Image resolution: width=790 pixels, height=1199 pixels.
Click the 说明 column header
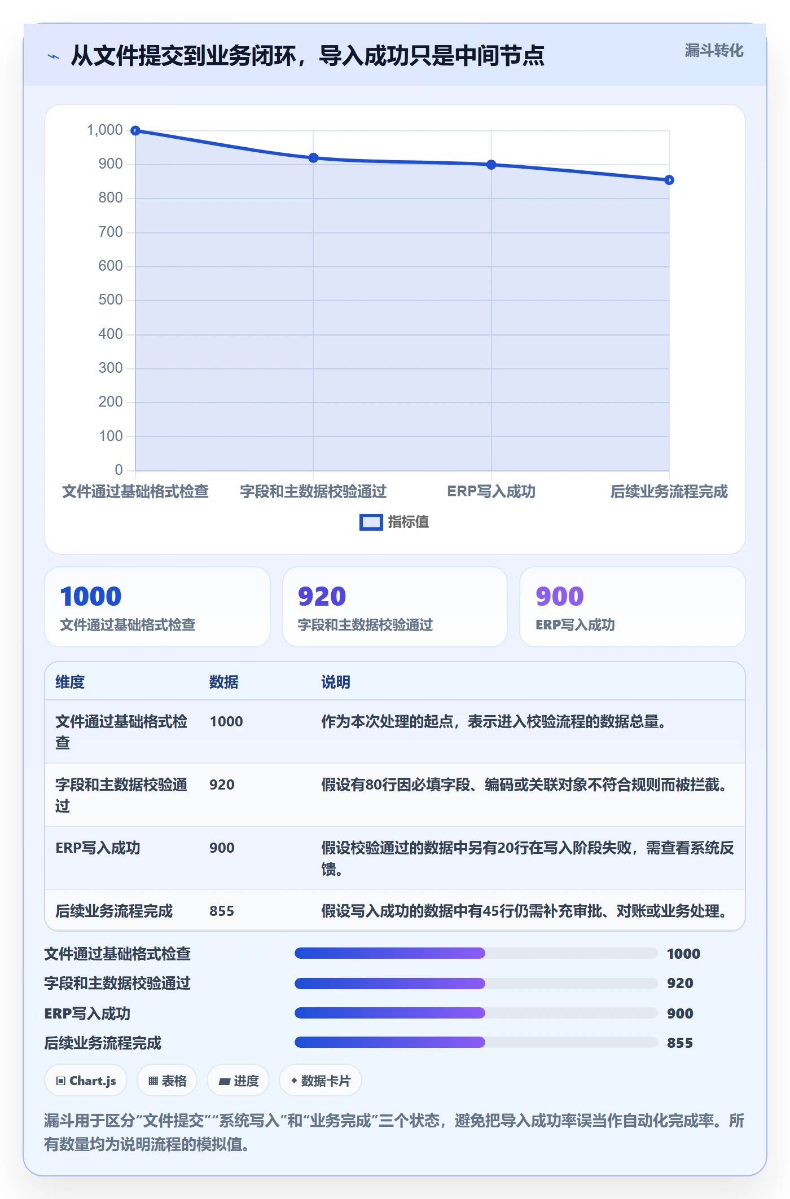pyautogui.click(x=336, y=682)
